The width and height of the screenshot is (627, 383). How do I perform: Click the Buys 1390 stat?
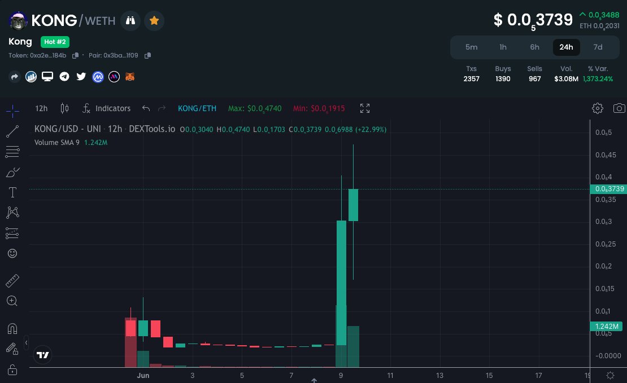[x=503, y=74]
